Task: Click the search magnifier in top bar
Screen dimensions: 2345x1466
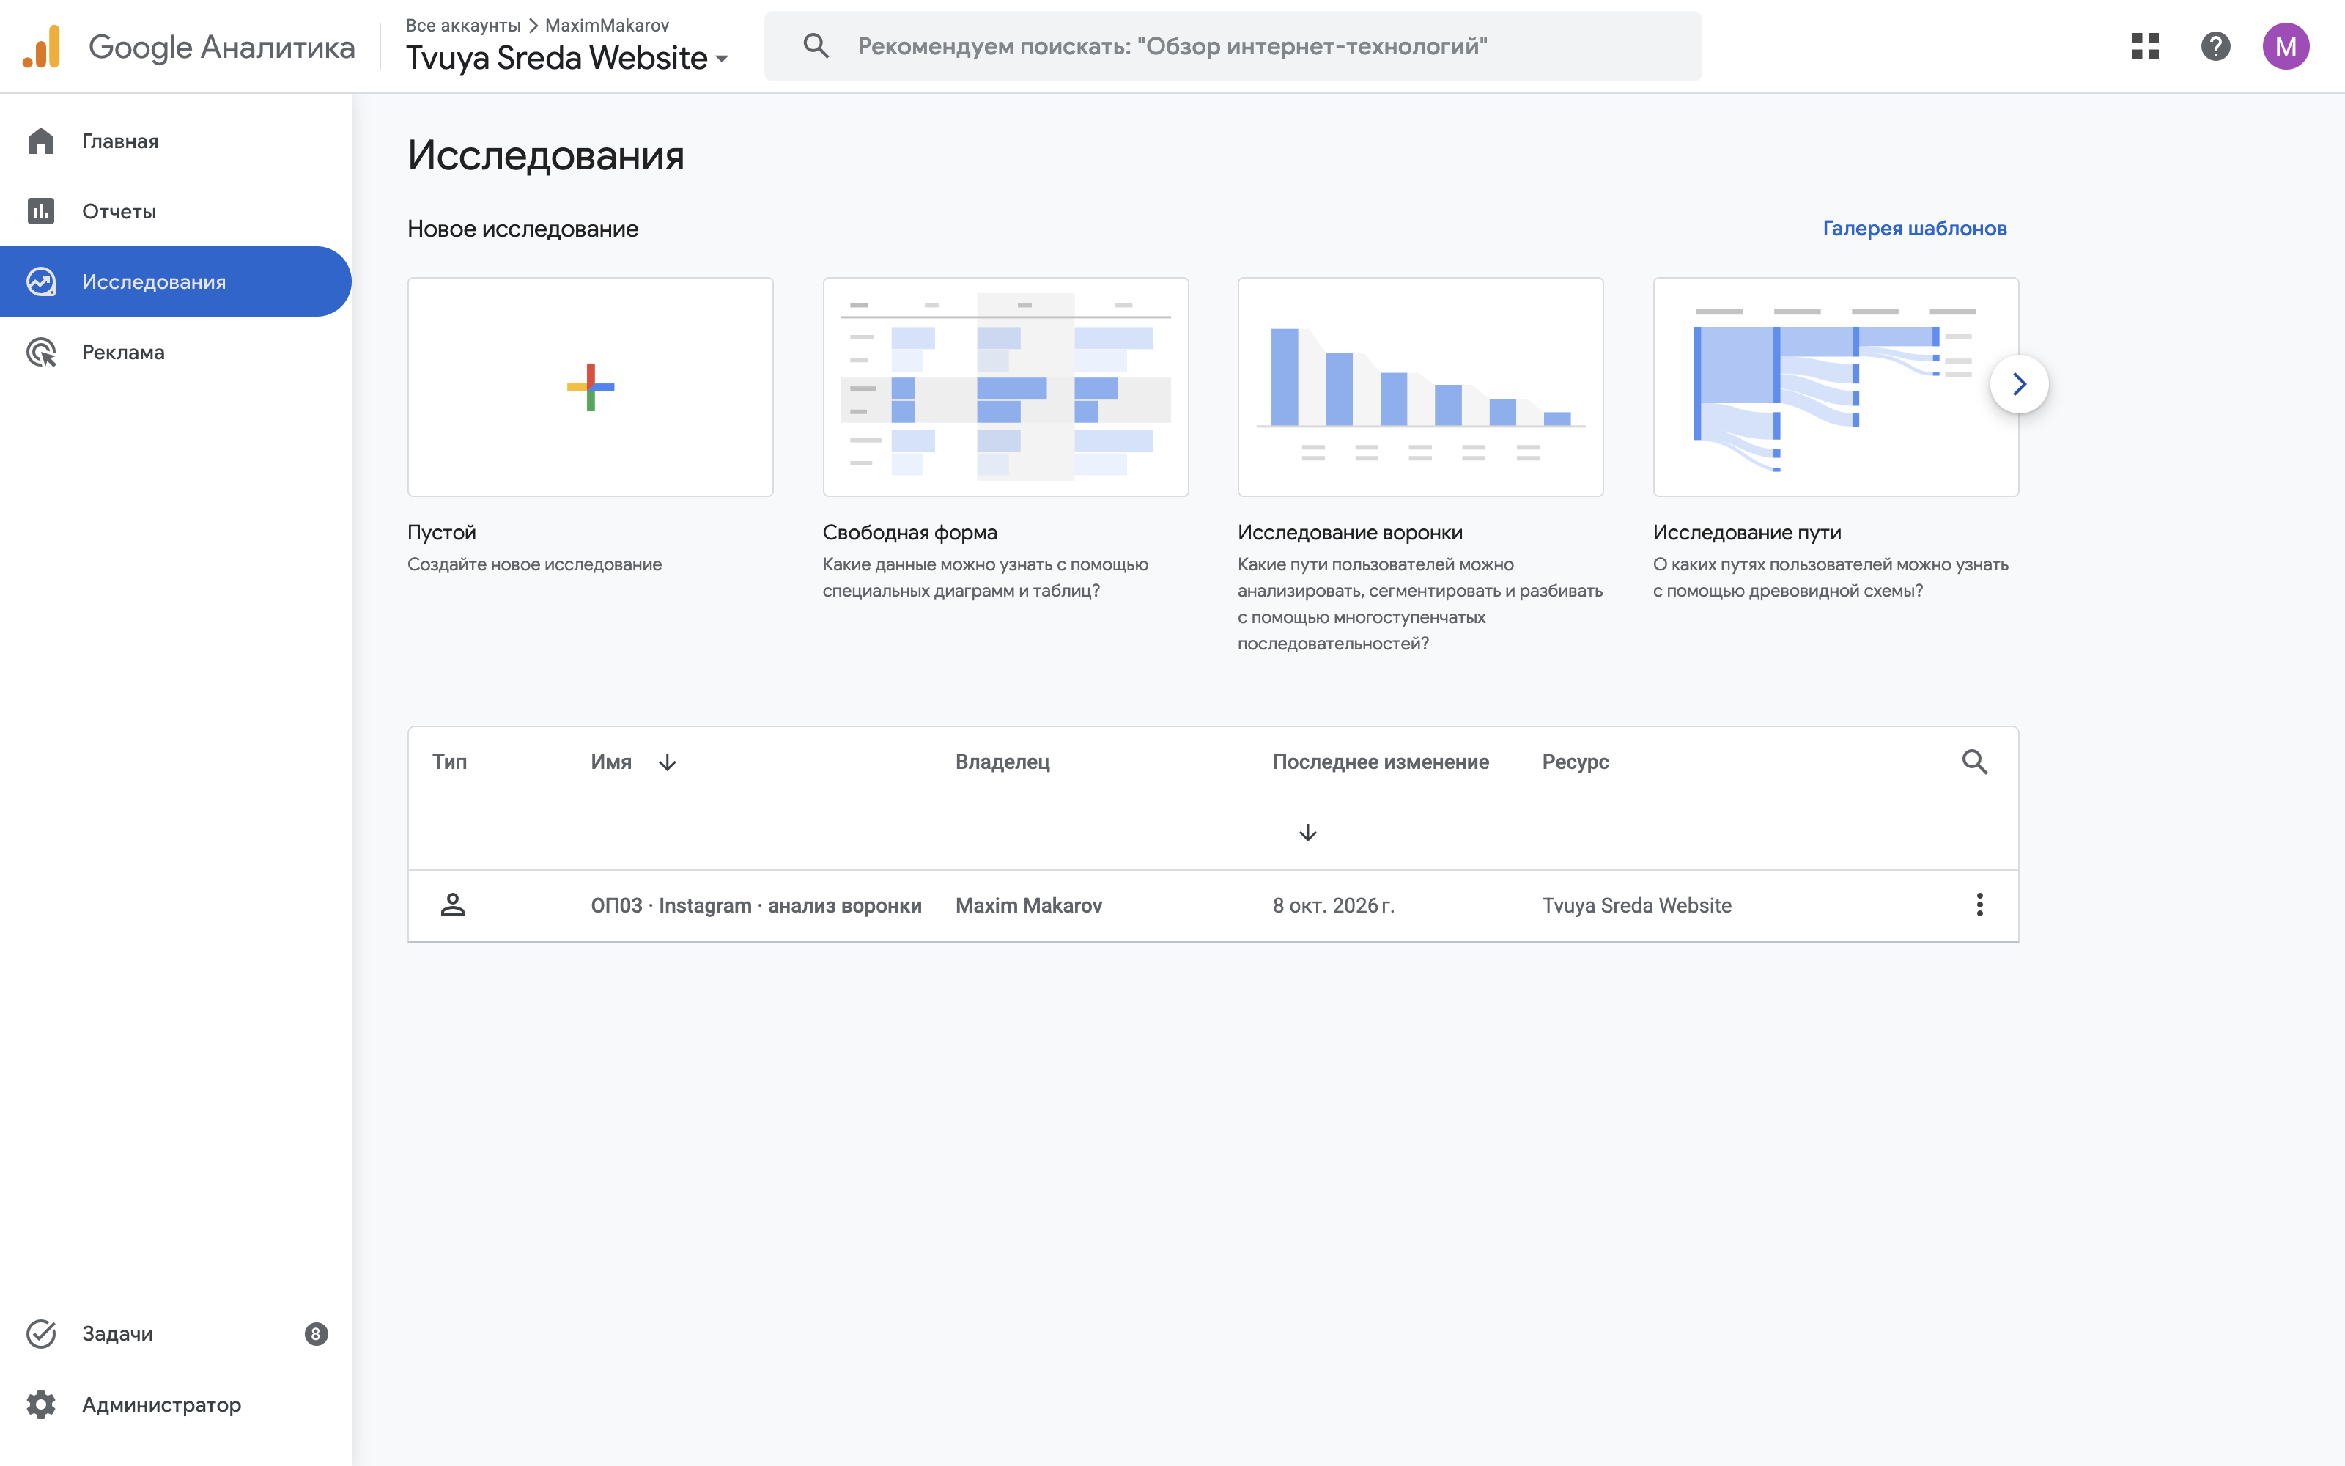Action: pos(816,45)
